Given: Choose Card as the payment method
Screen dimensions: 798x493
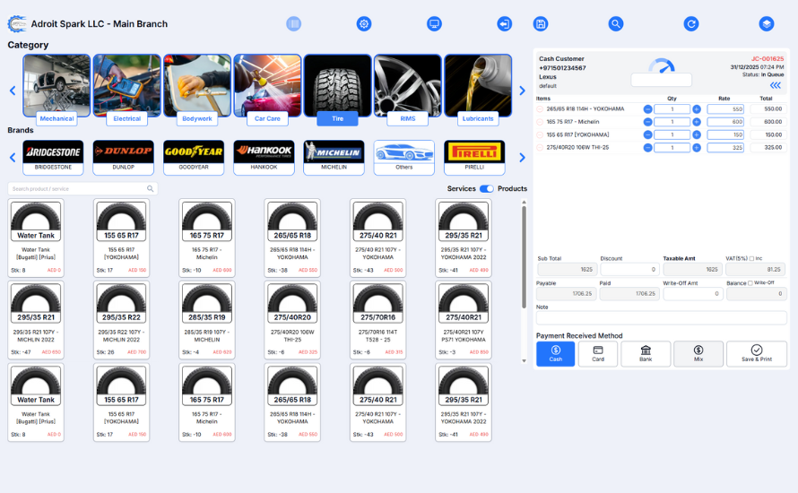Looking at the screenshot, I should [x=597, y=354].
